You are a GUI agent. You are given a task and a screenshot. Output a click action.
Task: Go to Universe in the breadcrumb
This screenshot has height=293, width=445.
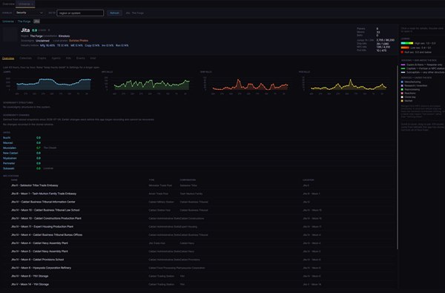[x=8, y=22]
